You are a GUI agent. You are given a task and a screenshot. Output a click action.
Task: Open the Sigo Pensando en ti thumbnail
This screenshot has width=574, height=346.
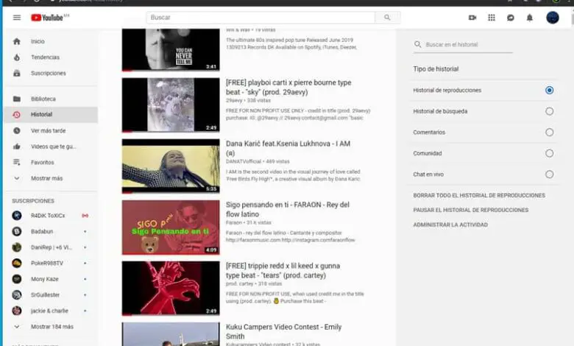171,227
